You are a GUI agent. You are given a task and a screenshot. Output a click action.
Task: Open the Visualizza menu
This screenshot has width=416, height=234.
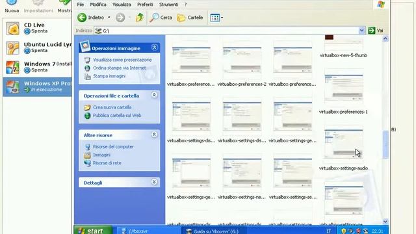click(122, 5)
